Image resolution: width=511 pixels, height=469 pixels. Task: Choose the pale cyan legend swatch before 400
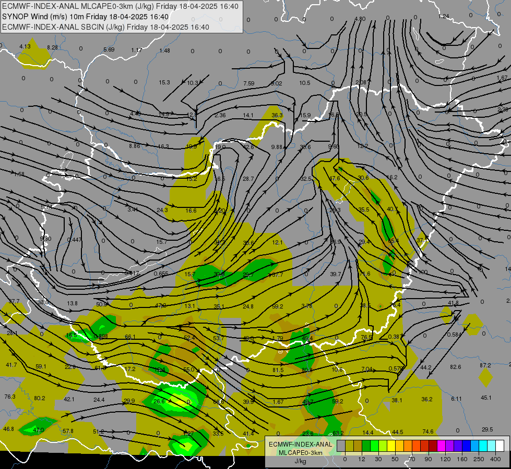point(492,446)
